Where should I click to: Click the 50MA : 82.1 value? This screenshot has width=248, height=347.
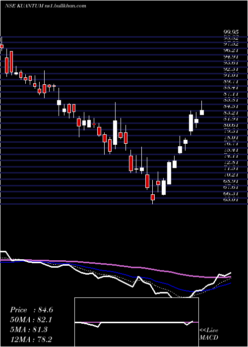[31, 320]
